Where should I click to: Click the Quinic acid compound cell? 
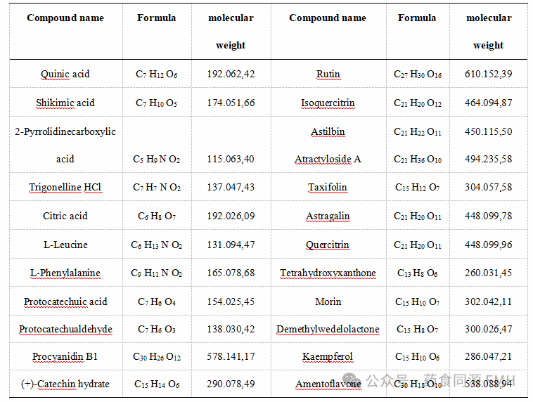coord(65,74)
